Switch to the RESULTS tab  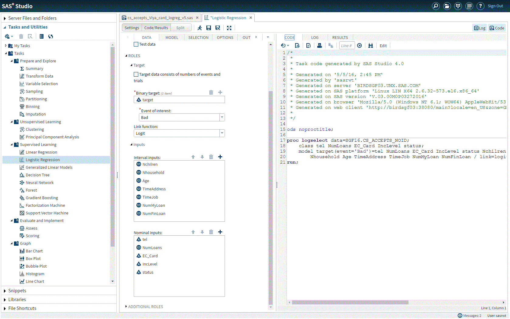pyautogui.click(x=340, y=37)
